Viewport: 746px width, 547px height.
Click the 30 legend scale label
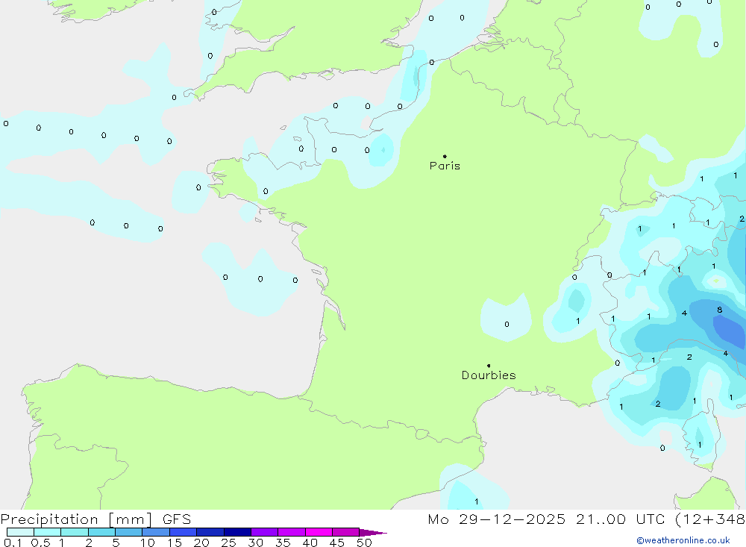[255, 543]
